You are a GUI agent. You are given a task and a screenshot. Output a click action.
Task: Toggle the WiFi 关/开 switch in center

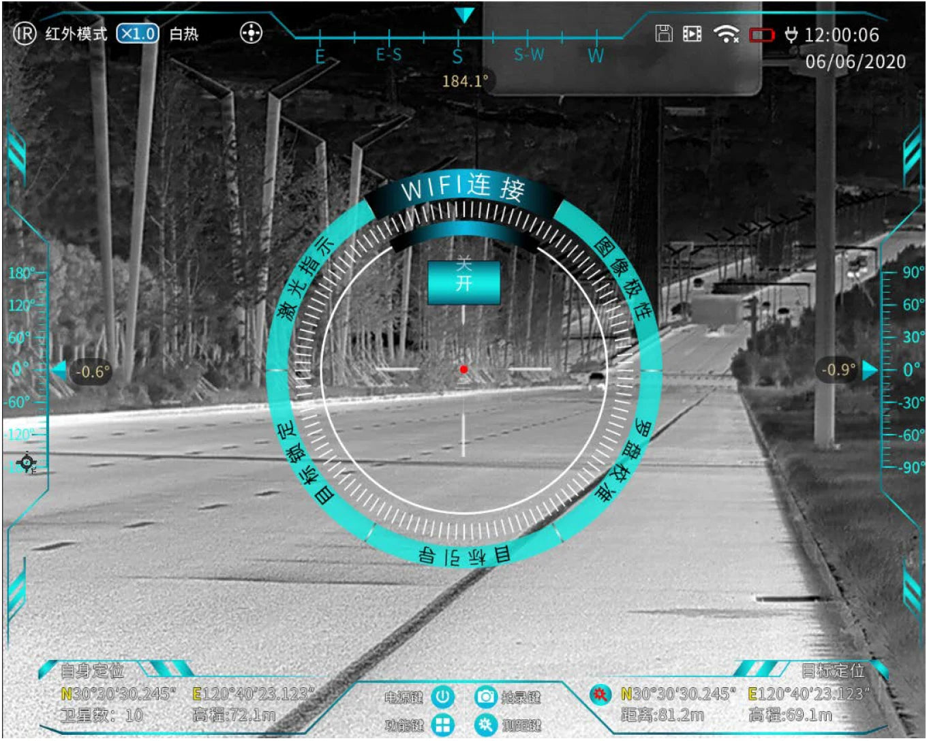click(x=463, y=282)
